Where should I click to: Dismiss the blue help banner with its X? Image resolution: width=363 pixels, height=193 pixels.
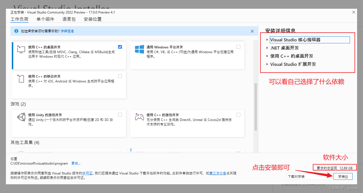point(252,31)
